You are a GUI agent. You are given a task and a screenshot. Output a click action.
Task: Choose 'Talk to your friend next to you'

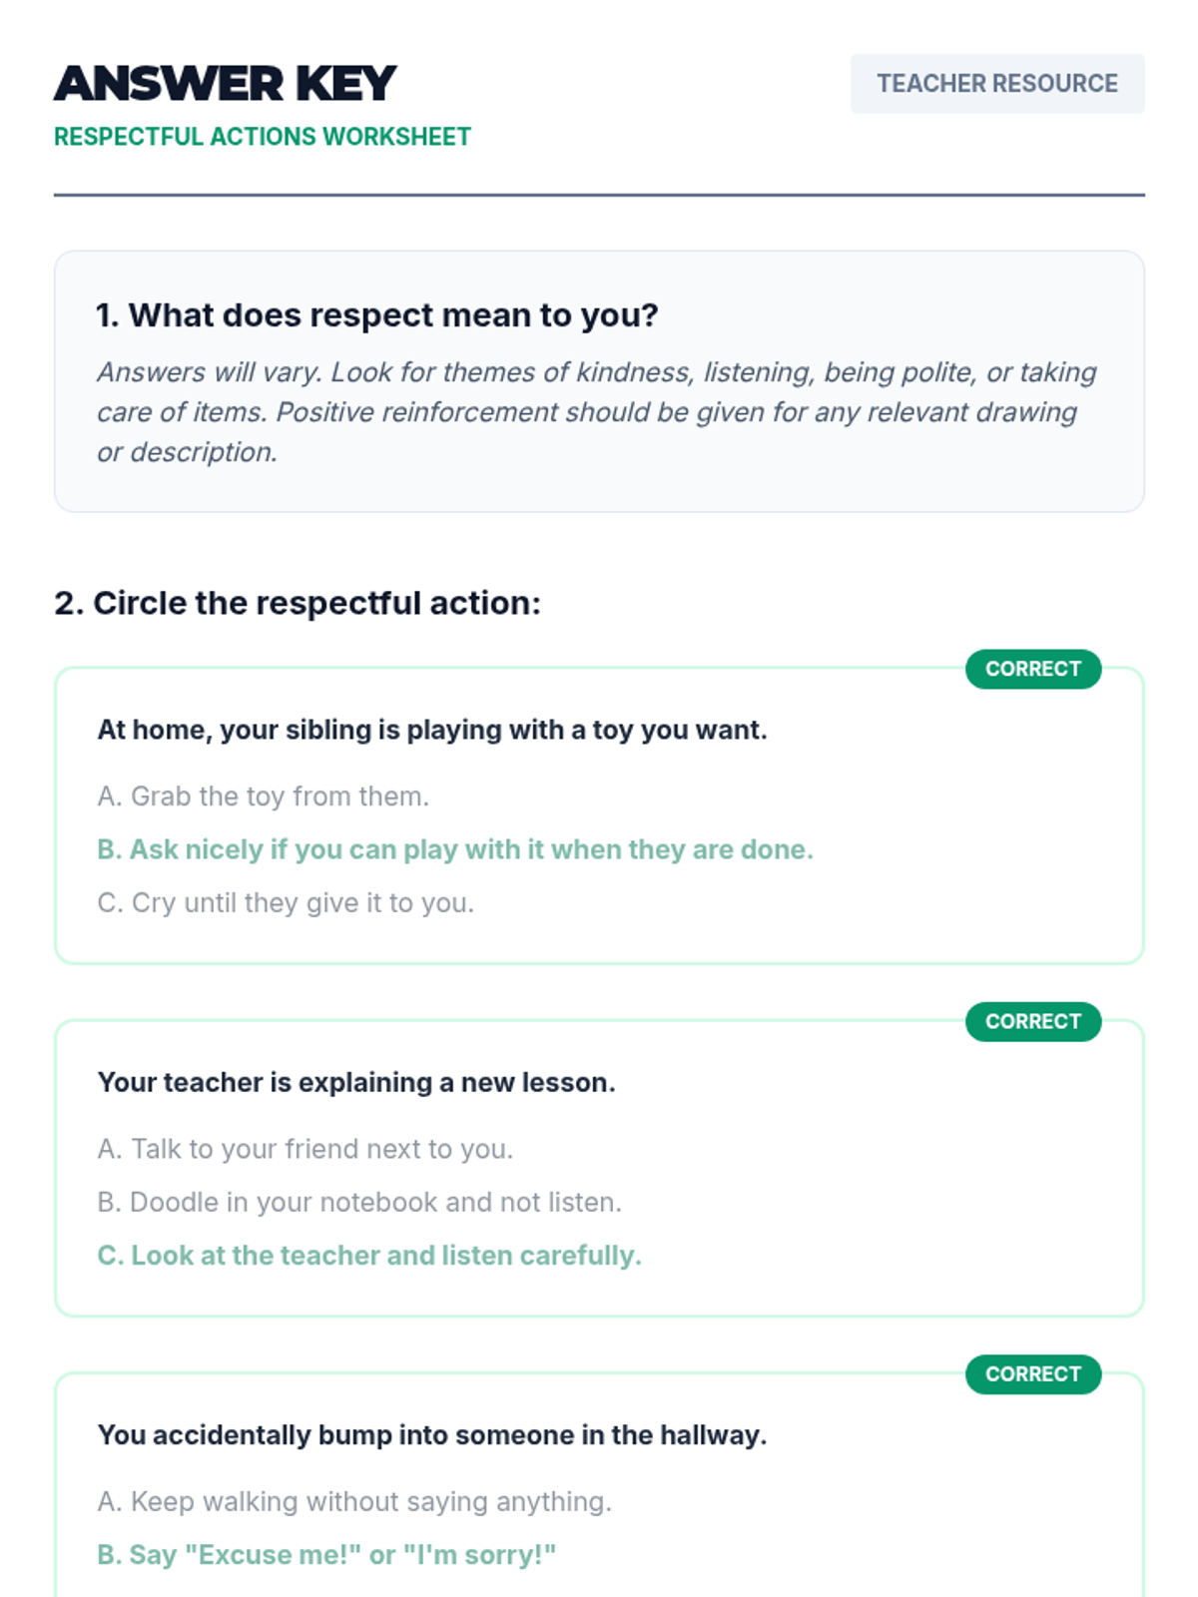(305, 1149)
